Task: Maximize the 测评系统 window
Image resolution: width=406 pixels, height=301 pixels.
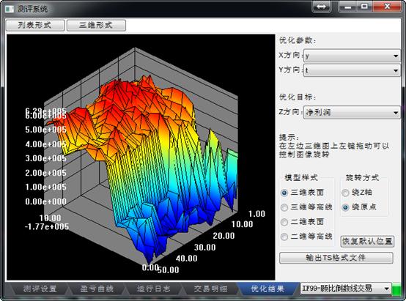Action: [364, 7]
